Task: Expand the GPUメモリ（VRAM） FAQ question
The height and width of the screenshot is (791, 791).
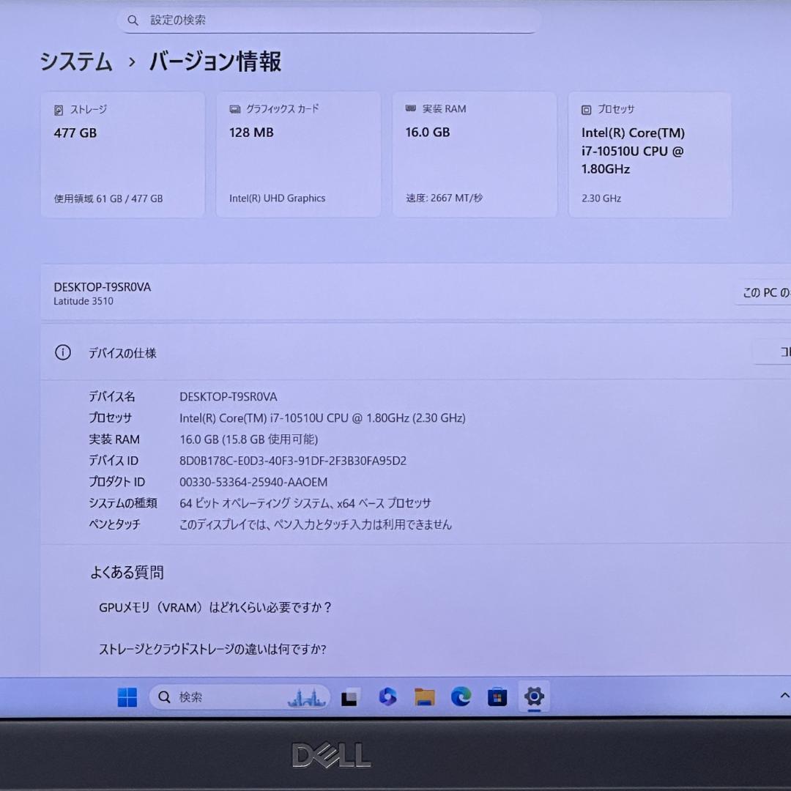Action: (x=215, y=607)
